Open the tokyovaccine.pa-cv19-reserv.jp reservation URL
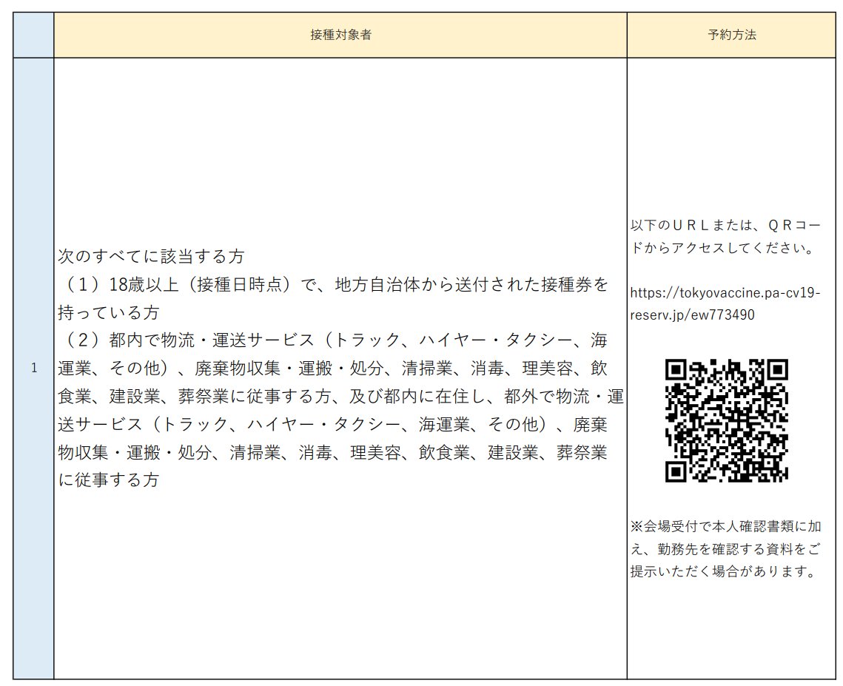843x686 pixels. 725,303
